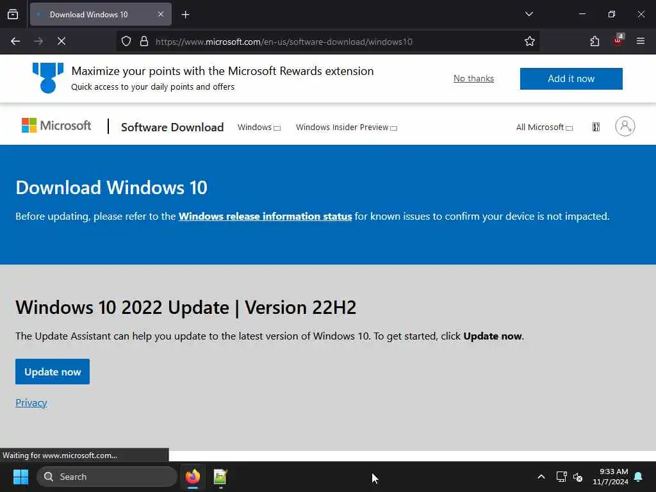Click the forward navigation arrow
The width and height of the screenshot is (656, 492).
(x=38, y=41)
